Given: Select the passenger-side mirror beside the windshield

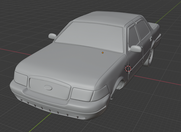Looking at the screenshot, I should coord(52,36).
